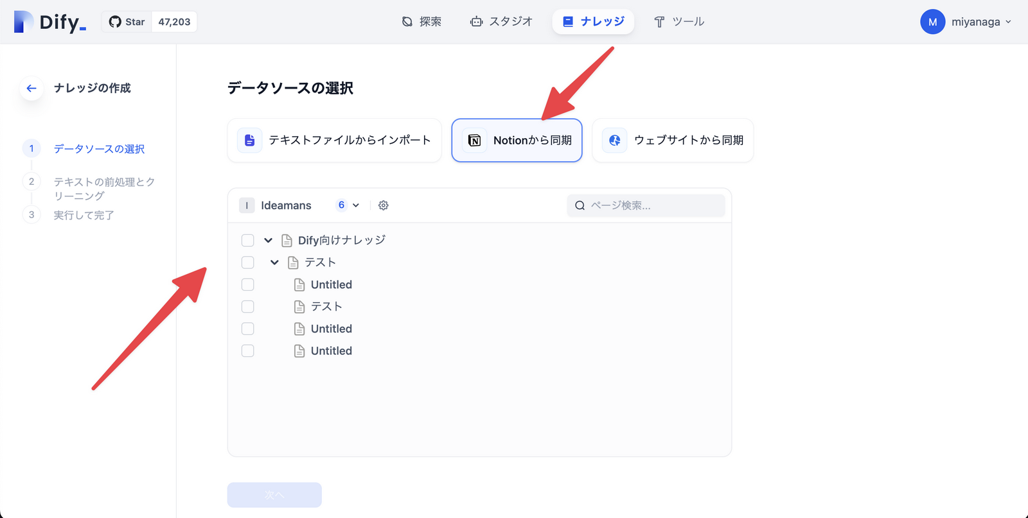Click the Dify logo
The width and height of the screenshot is (1028, 518).
(x=50, y=22)
